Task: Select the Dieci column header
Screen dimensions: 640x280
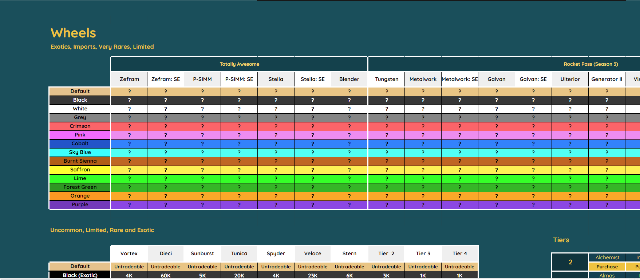Action: (x=166, y=253)
